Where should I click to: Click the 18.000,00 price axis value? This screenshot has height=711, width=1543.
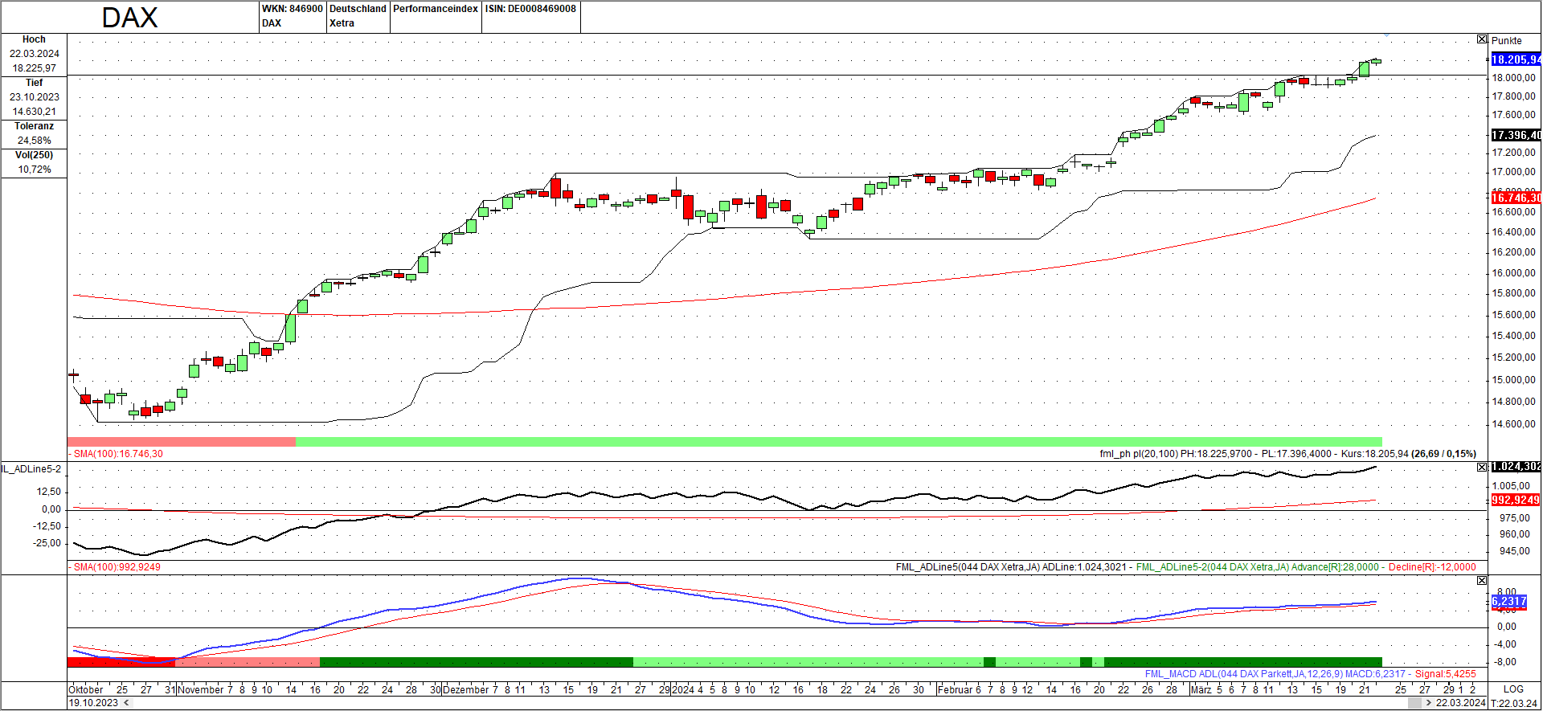[x=1513, y=78]
